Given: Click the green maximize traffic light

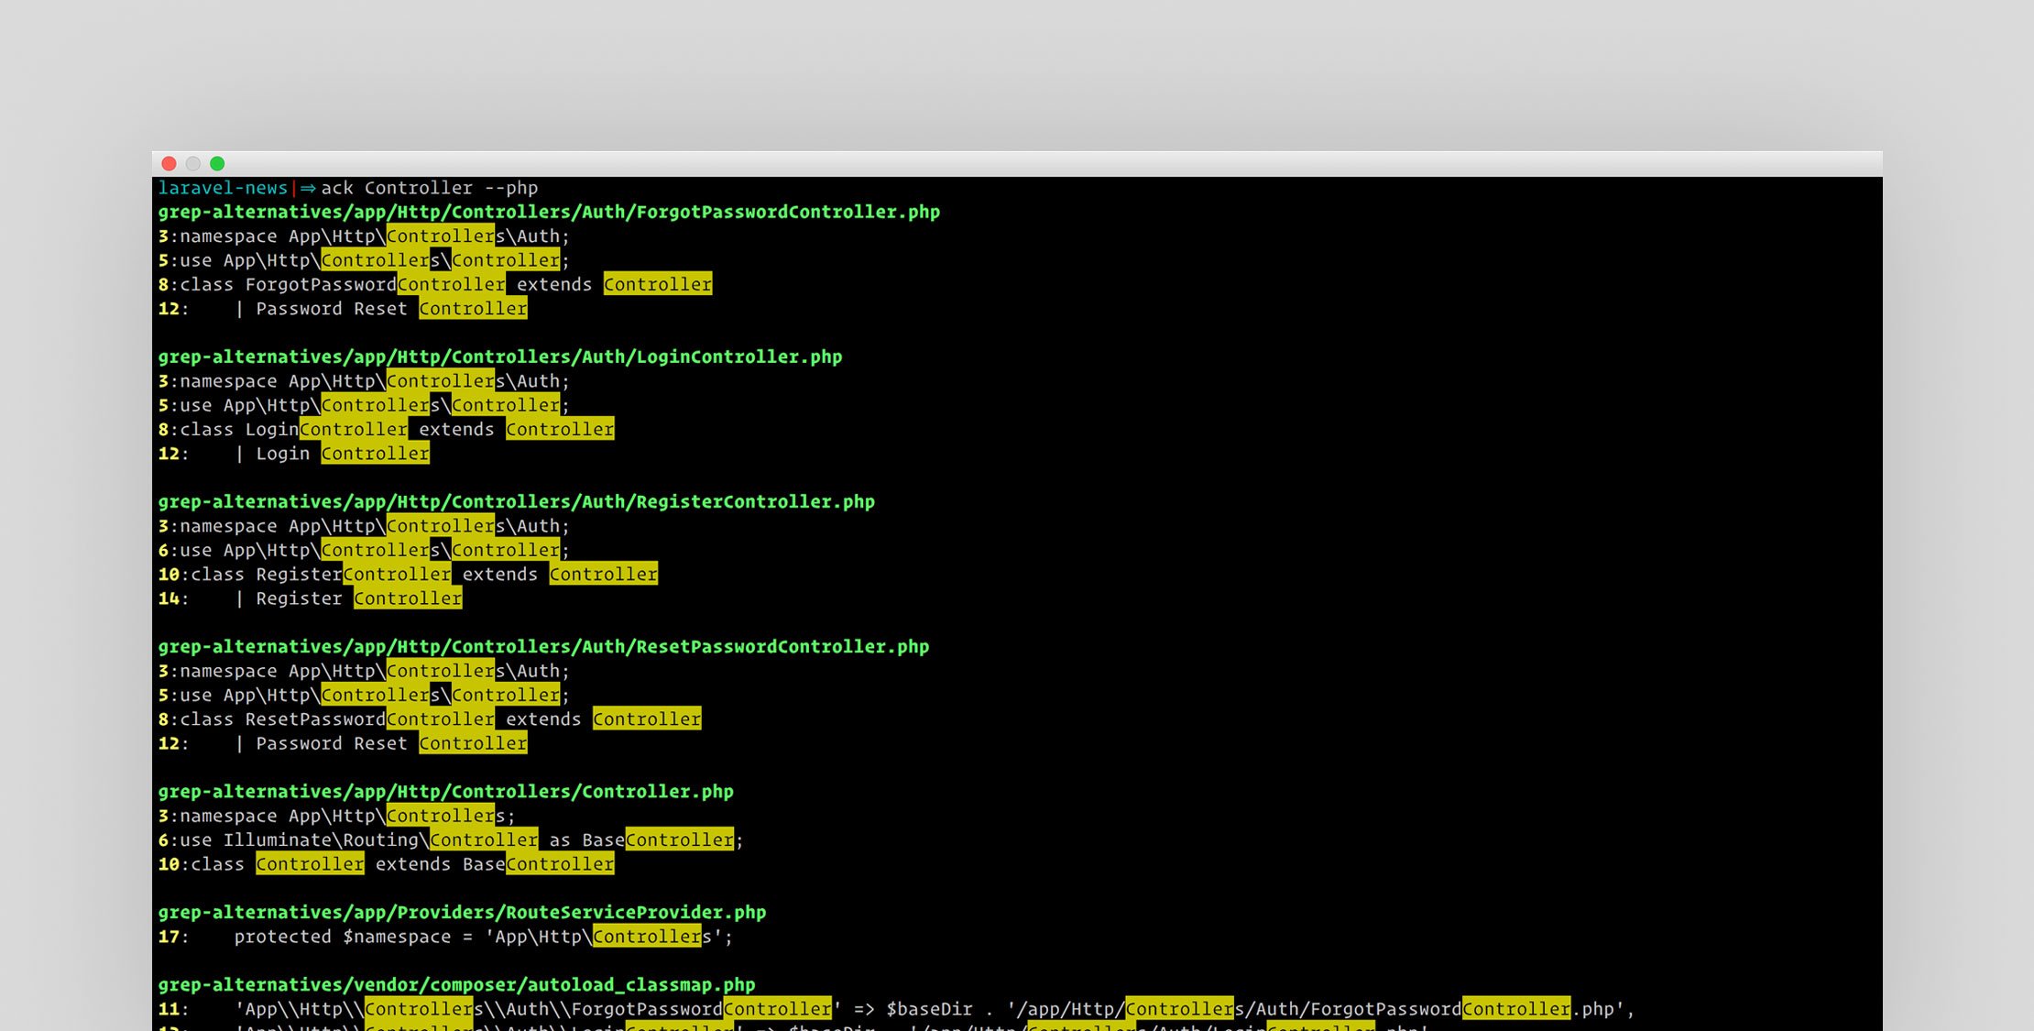Looking at the screenshot, I should 218,163.
